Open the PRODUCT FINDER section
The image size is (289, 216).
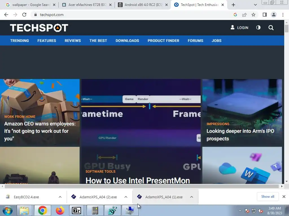163,40
